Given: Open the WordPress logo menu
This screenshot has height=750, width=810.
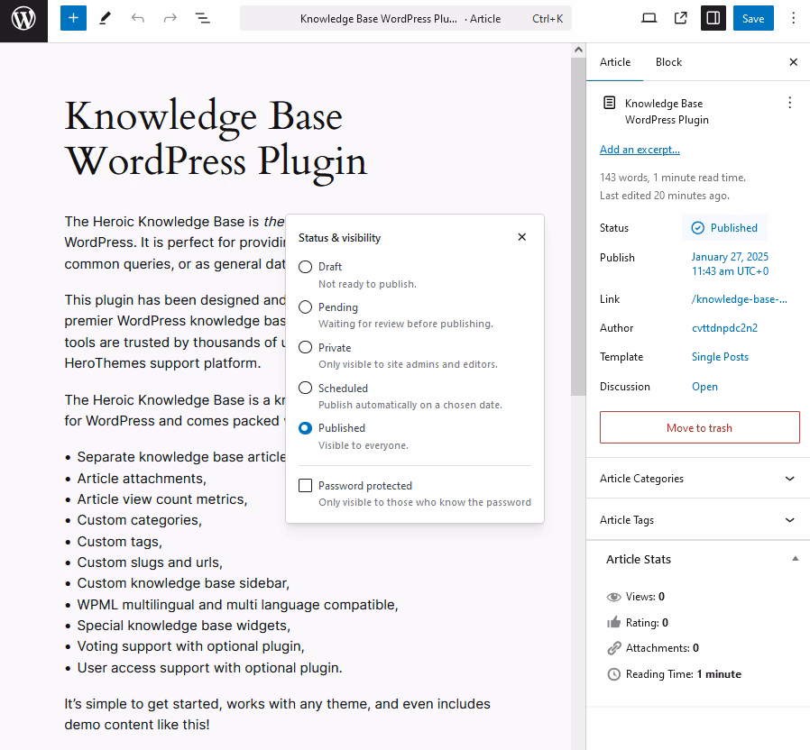Looking at the screenshot, I should (23, 21).
